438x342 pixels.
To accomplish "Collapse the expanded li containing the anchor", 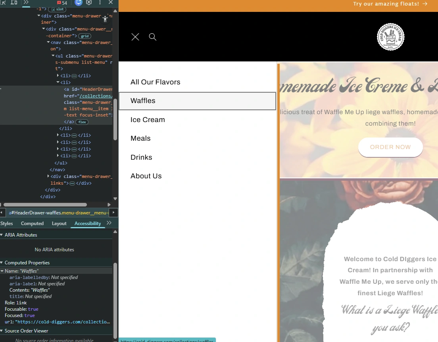I will point(58,82).
